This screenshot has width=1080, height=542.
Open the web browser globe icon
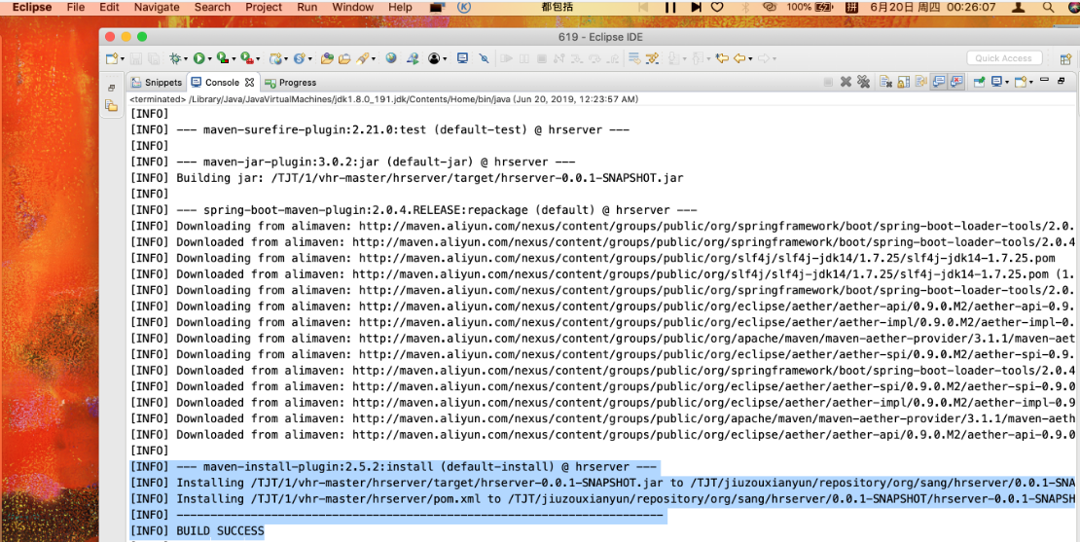click(x=391, y=58)
